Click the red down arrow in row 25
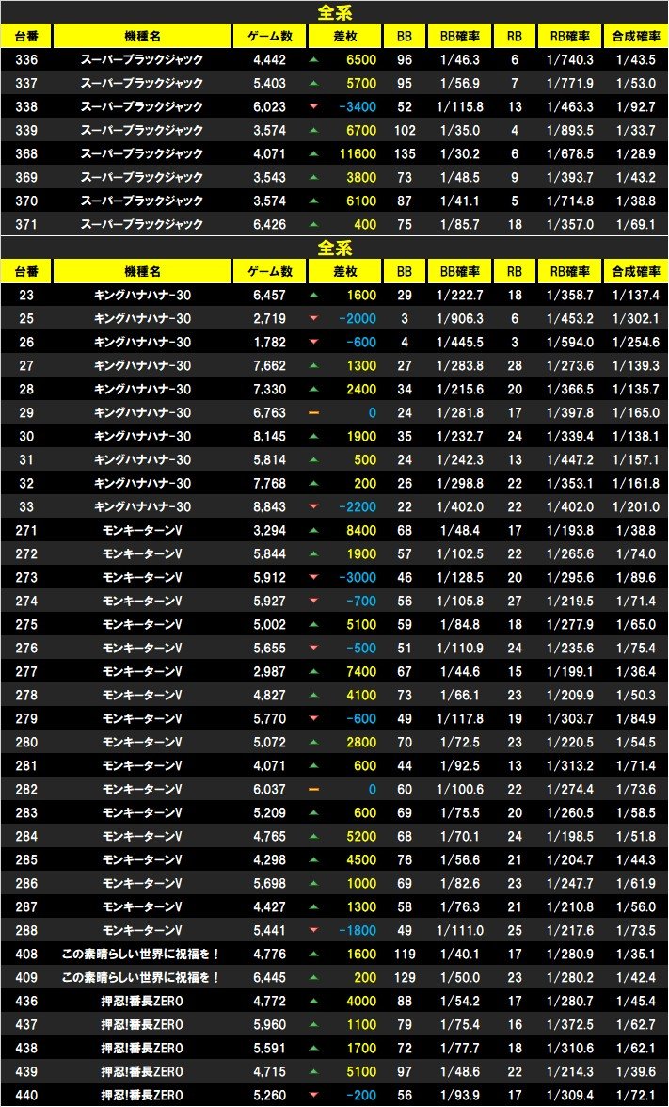Image resolution: width=669 pixels, height=1107 pixels. [x=314, y=318]
